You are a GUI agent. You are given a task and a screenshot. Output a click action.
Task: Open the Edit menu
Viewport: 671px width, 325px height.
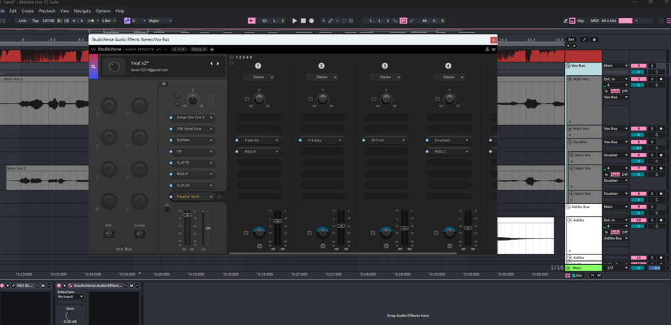coord(13,11)
